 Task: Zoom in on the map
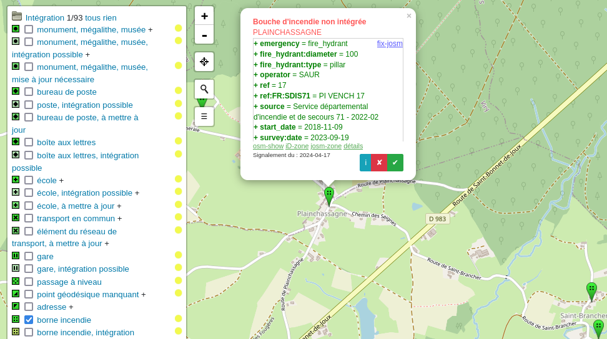click(x=204, y=16)
